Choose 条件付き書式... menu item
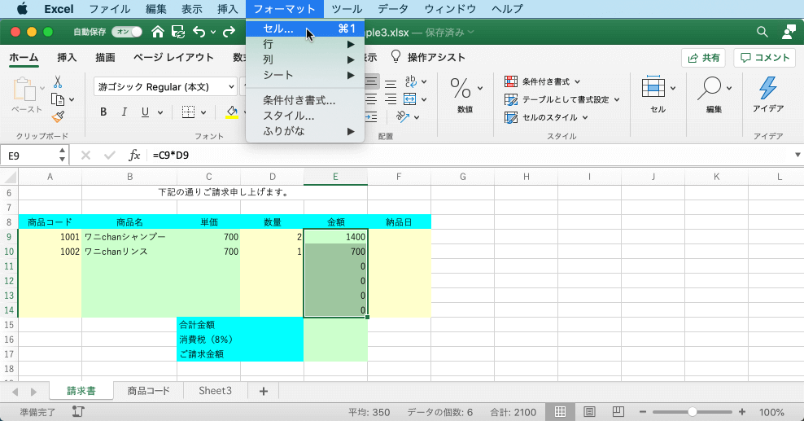The width and height of the screenshot is (804, 421). pos(305,100)
